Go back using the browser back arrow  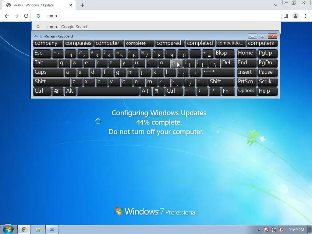[x=7, y=16]
